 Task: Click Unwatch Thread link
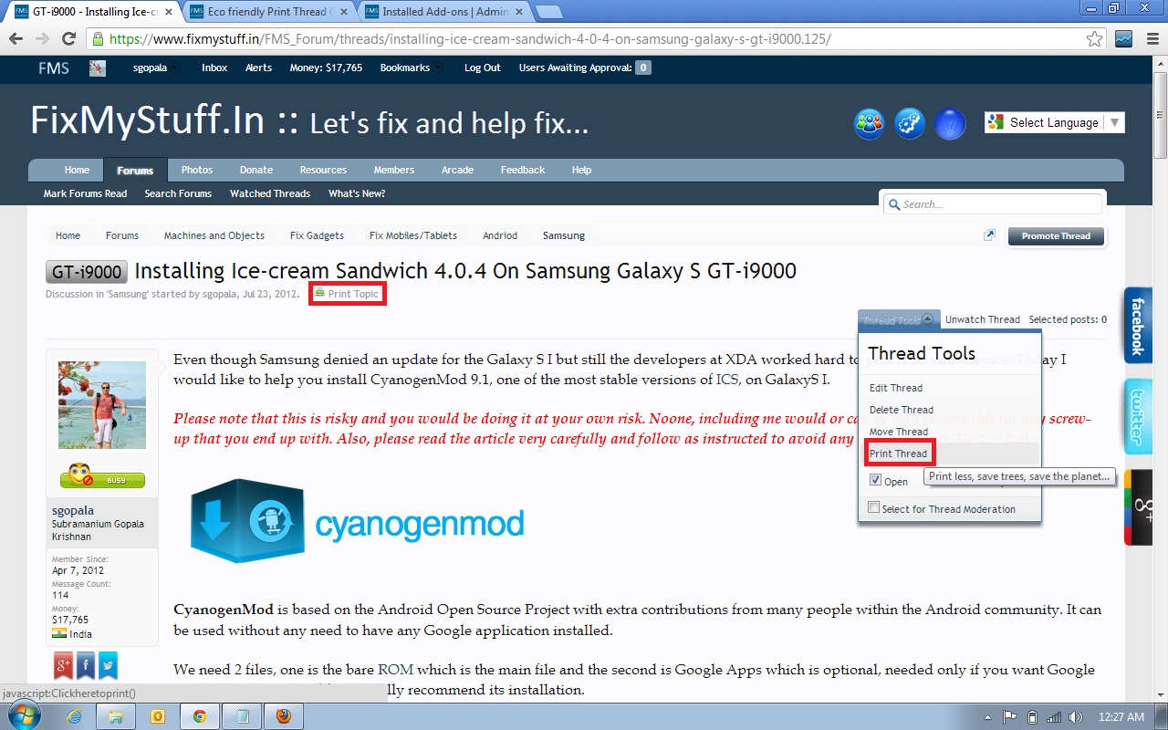point(982,319)
